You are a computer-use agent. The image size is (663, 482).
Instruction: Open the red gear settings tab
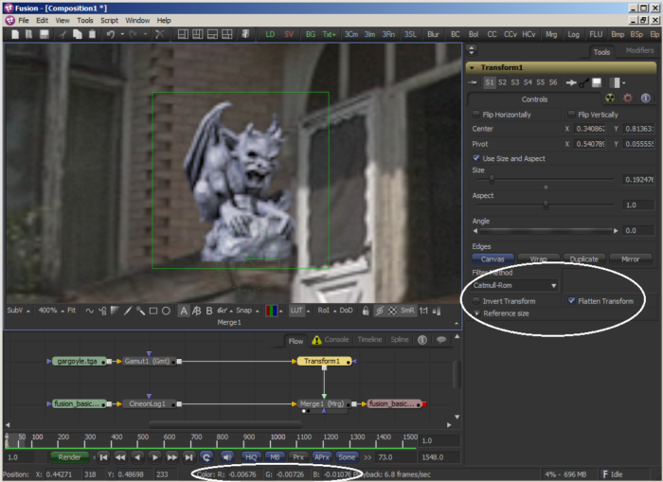click(628, 98)
